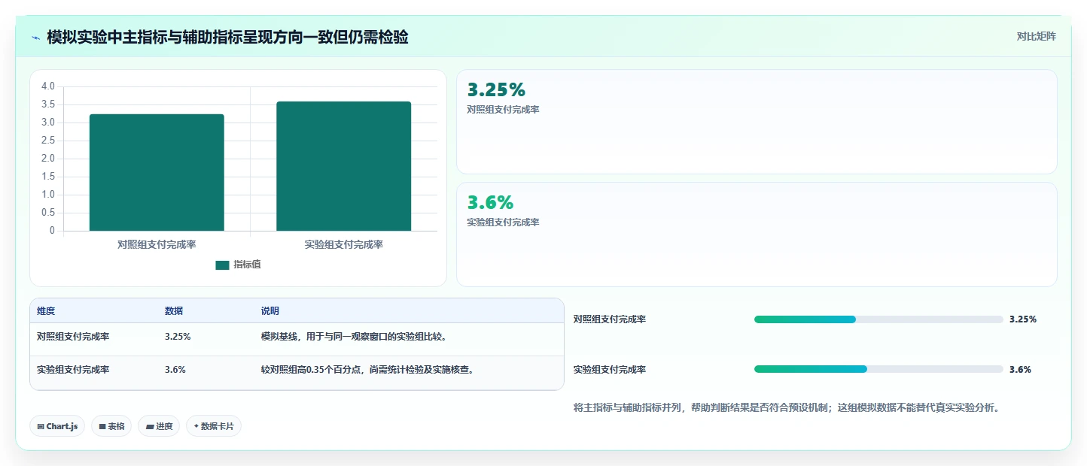Click the 3.25% progress bar
The image size is (1087, 466).
coord(878,319)
